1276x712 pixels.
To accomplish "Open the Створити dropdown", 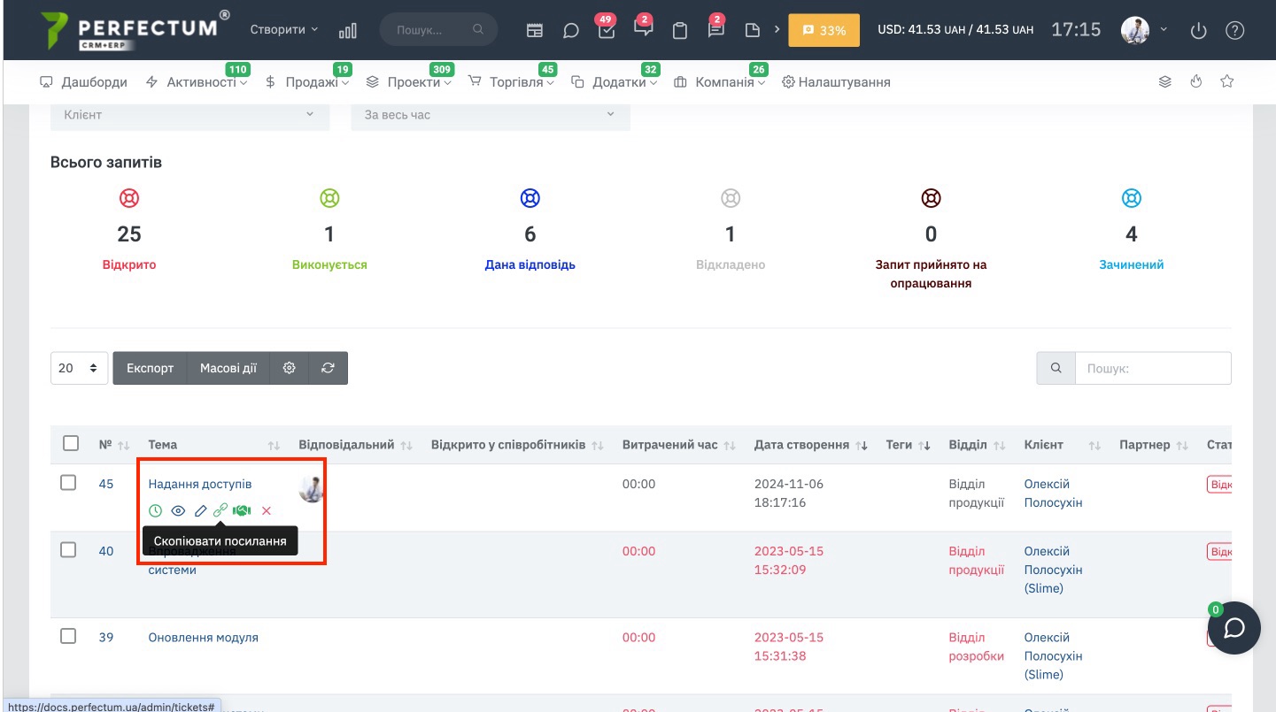I will (x=284, y=29).
